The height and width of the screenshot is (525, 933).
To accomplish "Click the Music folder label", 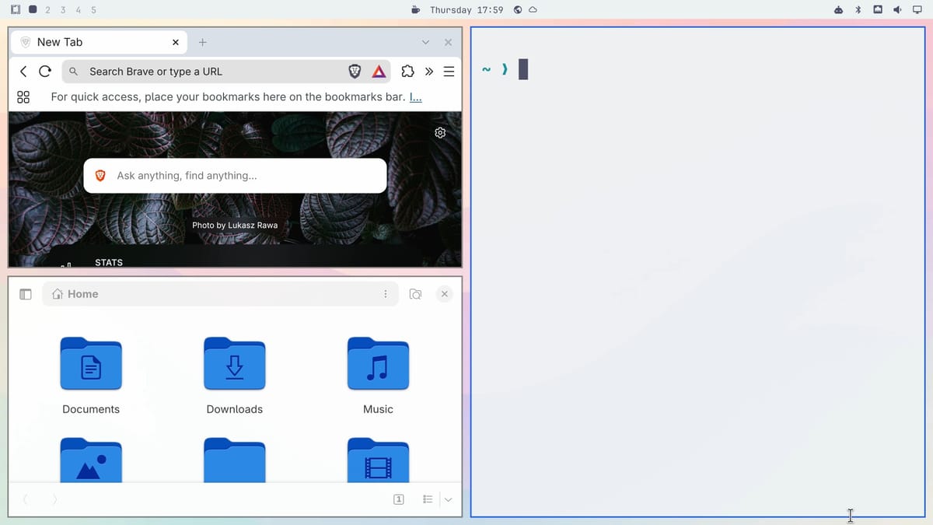I will pyautogui.click(x=378, y=409).
